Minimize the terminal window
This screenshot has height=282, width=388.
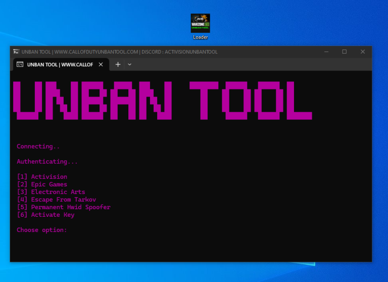point(326,52)
